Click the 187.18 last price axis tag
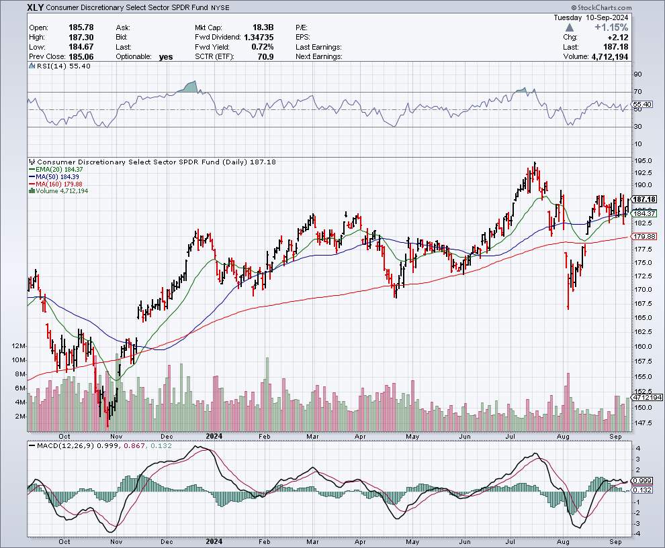665x548 pixels. pyautogui.click(x=644, y=199)
